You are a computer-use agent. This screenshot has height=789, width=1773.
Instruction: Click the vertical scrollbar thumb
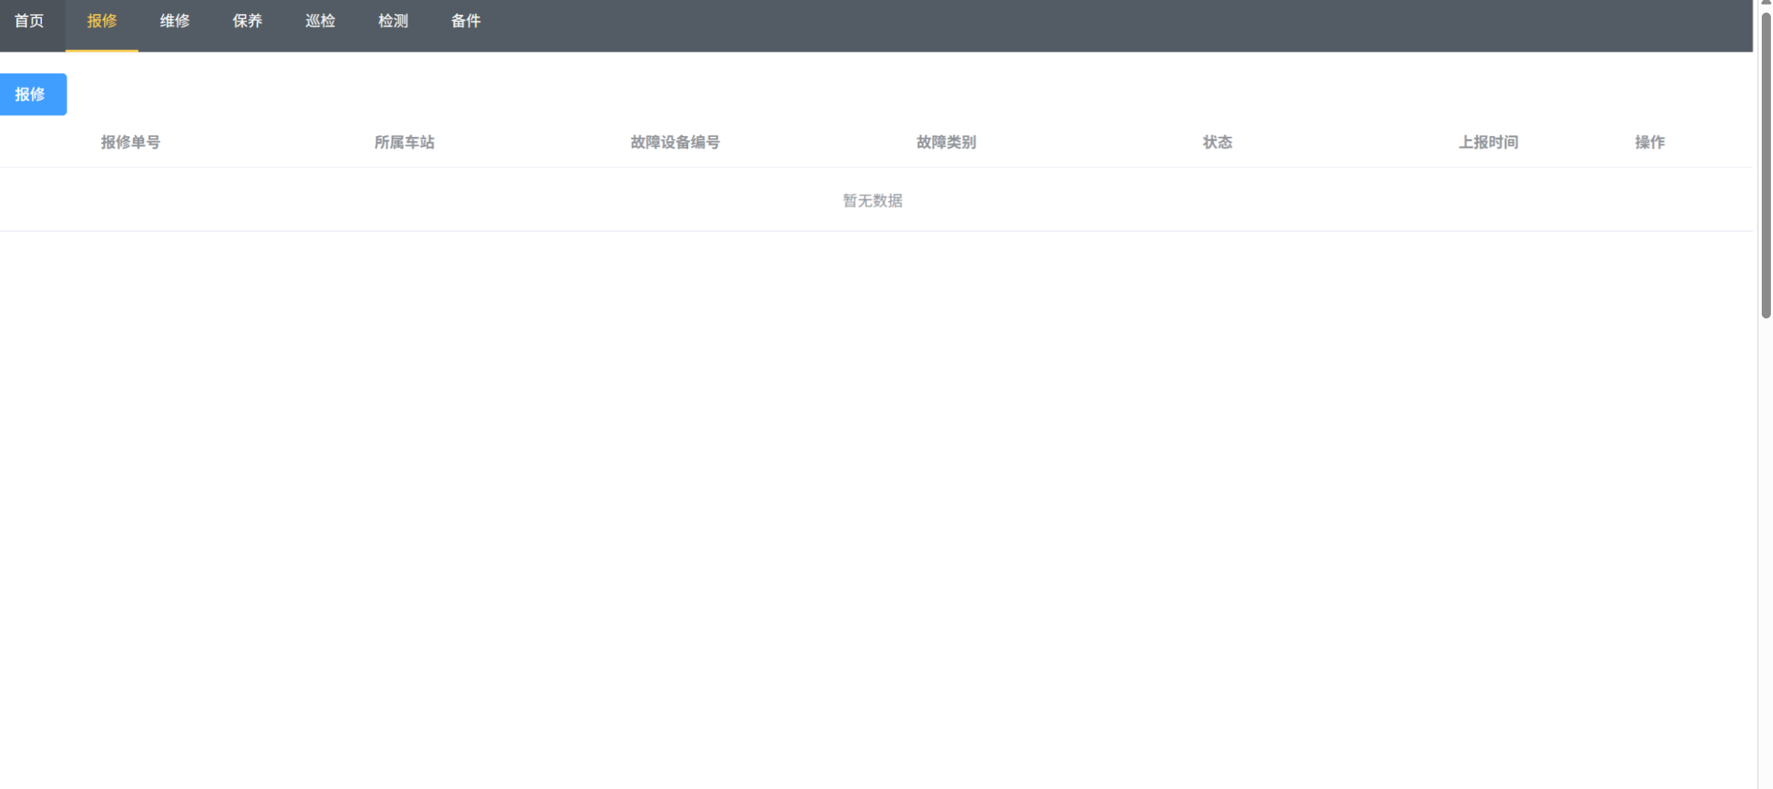pyautogui.click(x=1765, y=165)
